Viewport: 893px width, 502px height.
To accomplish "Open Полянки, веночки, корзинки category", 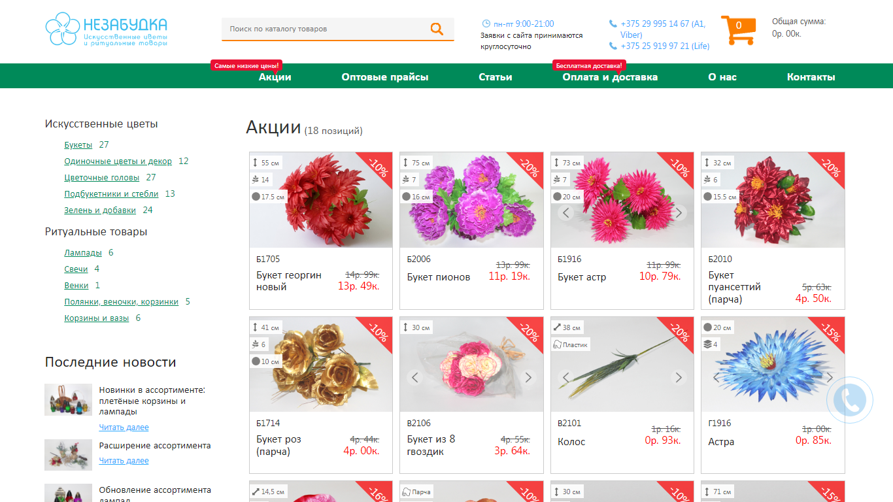I will (121, 302).
